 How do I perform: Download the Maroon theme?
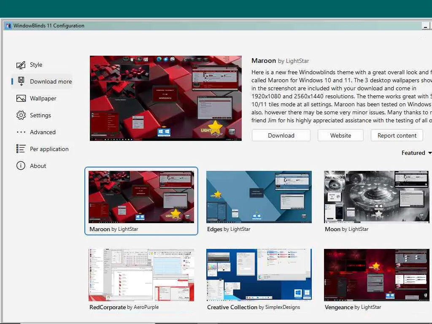tap(281, 135)
